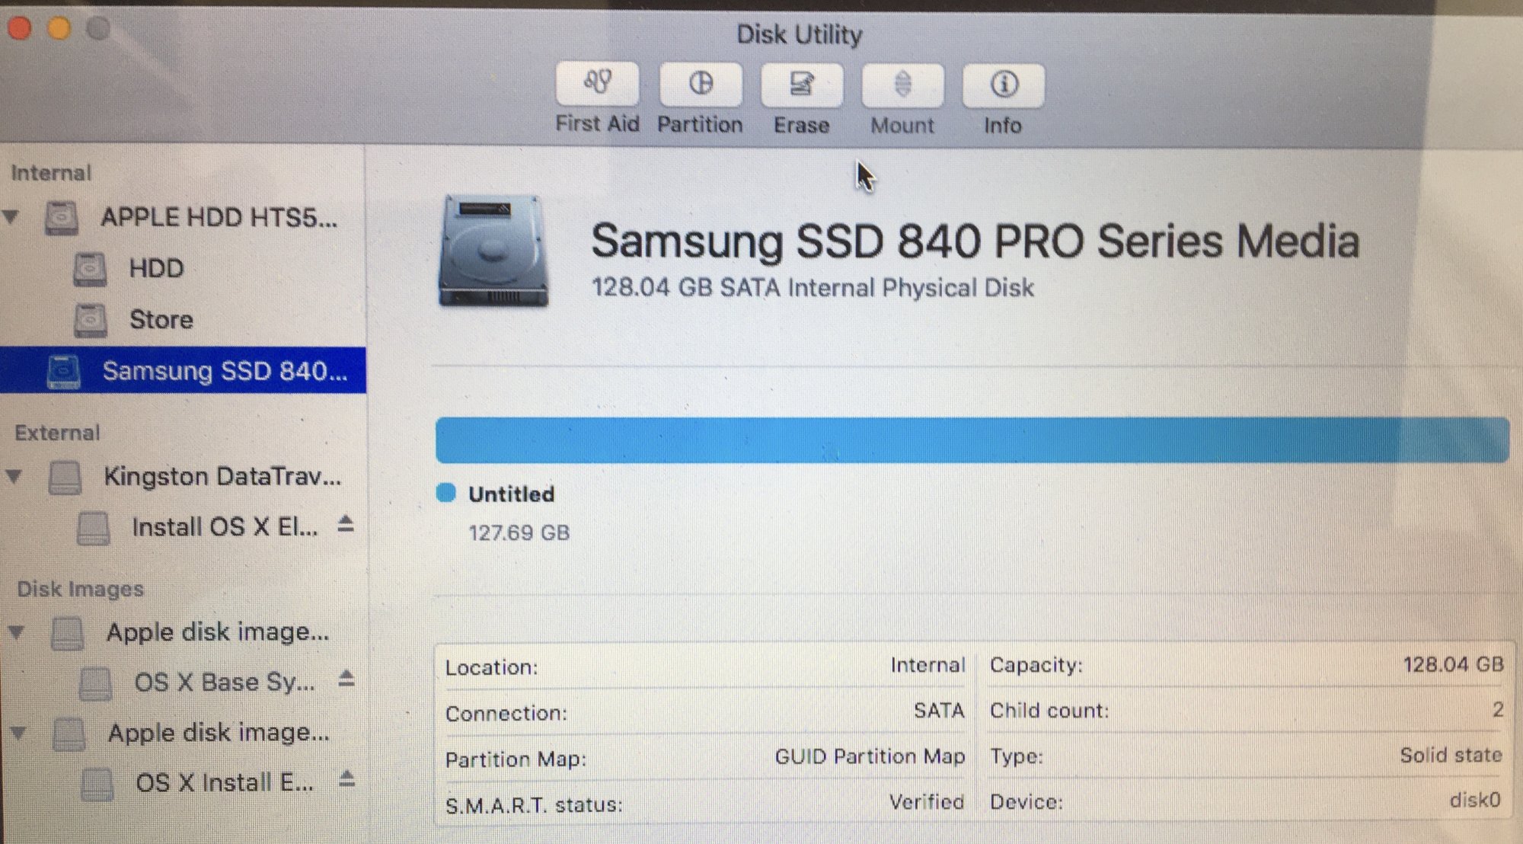Viewport: 1523px width, 844px height.
Task: Open the Partition tool
Action: (x=701, y=84)
